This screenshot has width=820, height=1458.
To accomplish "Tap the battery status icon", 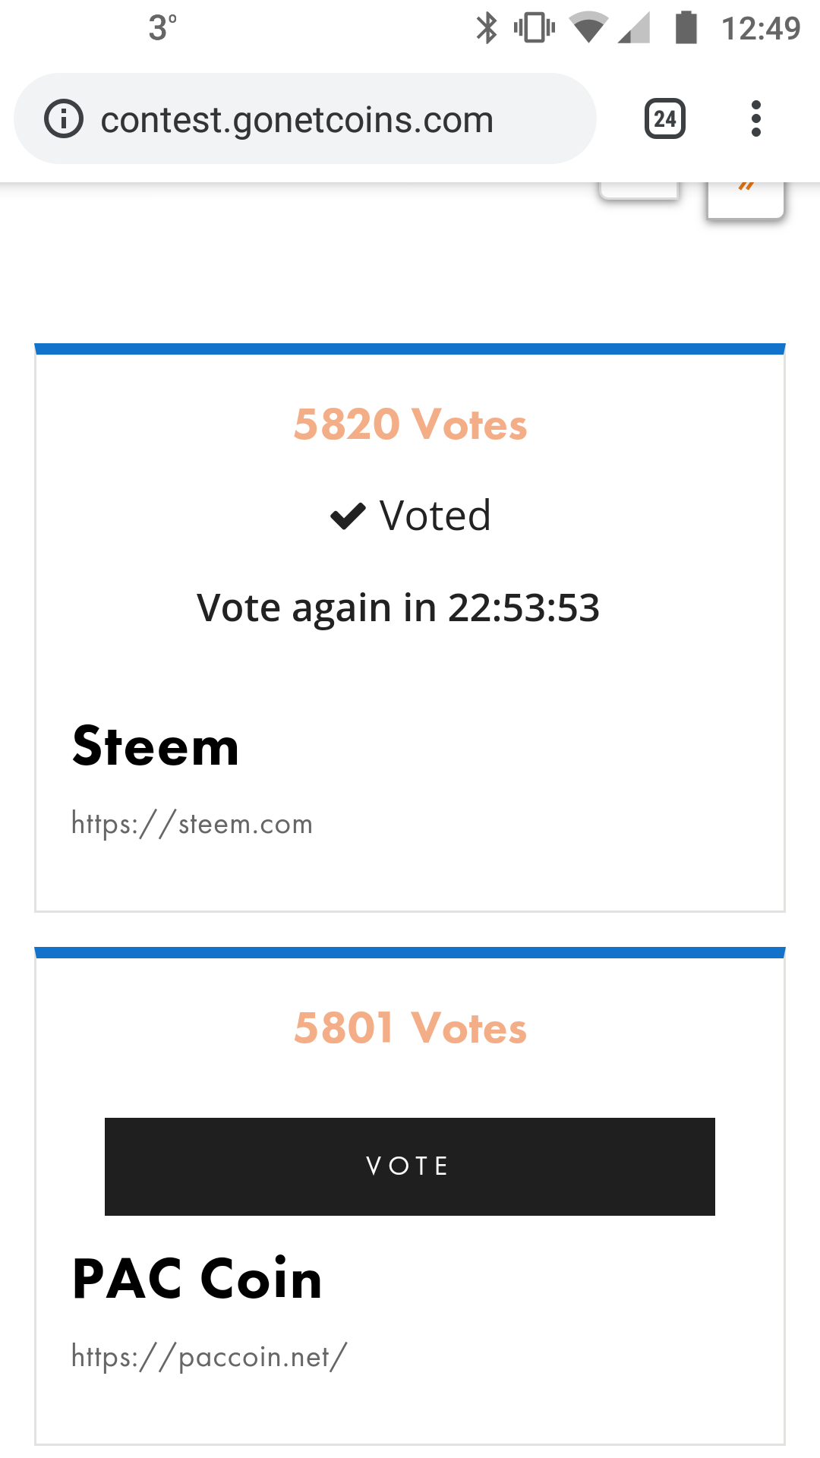I will click(x=686, y=28).
